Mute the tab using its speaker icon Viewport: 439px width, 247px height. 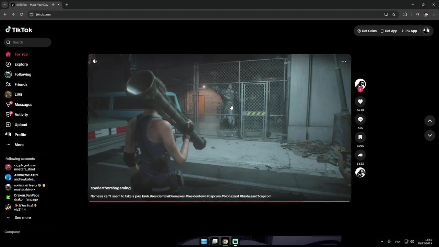coord(53,4)
